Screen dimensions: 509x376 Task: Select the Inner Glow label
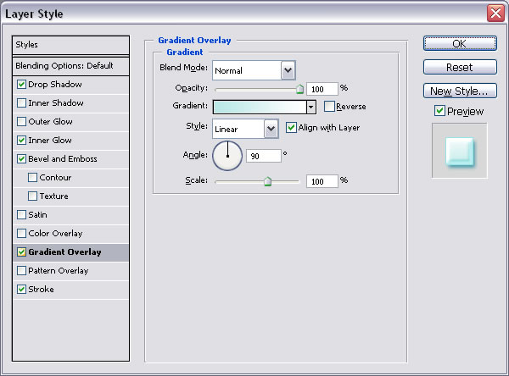[50, 141]
